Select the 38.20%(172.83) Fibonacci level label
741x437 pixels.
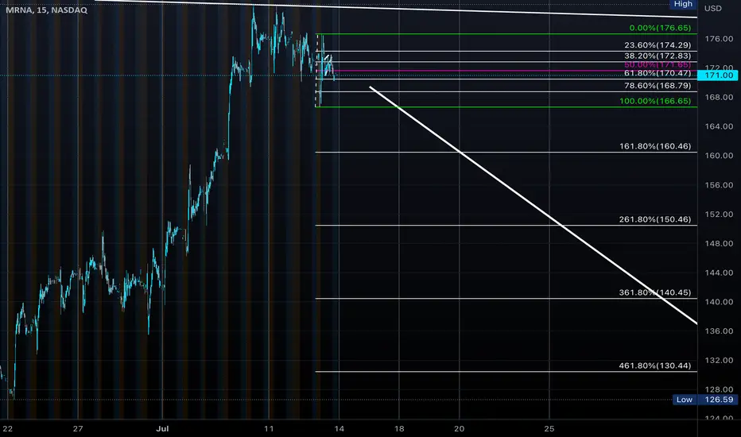[x=658, y=56]
